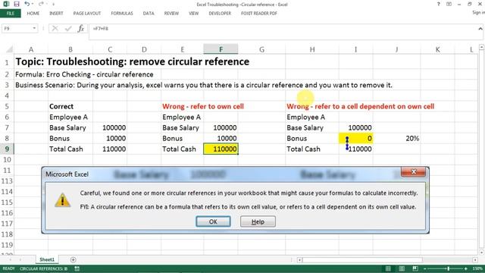Click the Ribbon Display Options icon
485x273 pixels.
coord(449,4)
